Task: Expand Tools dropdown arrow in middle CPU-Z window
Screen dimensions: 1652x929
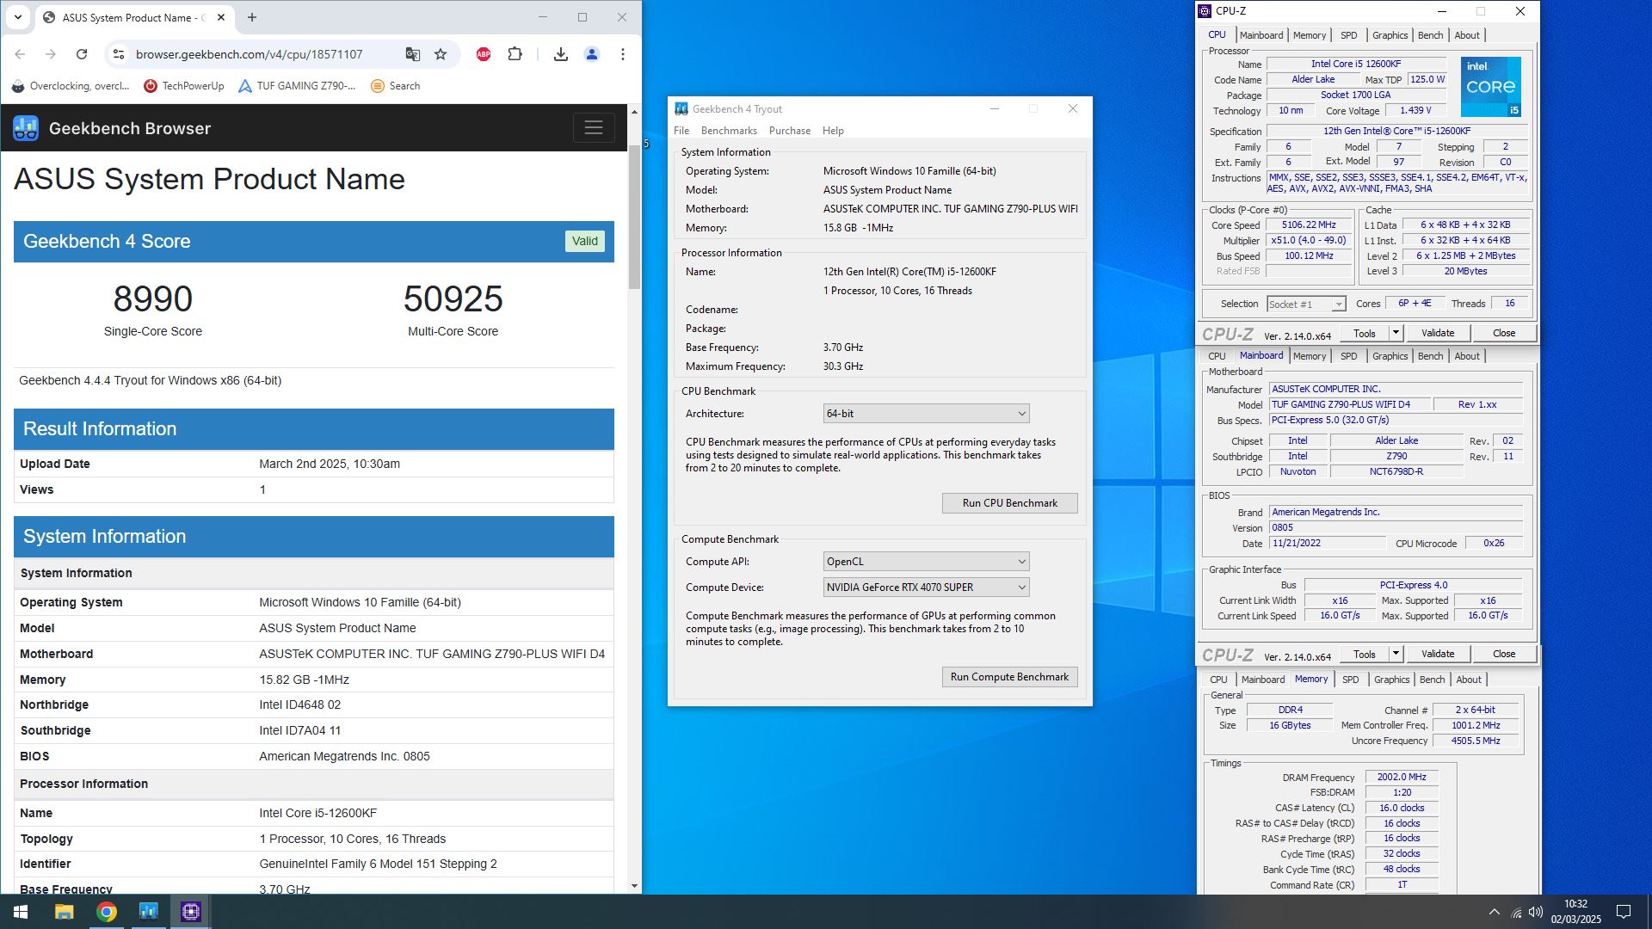Action: pos(1396,655)
